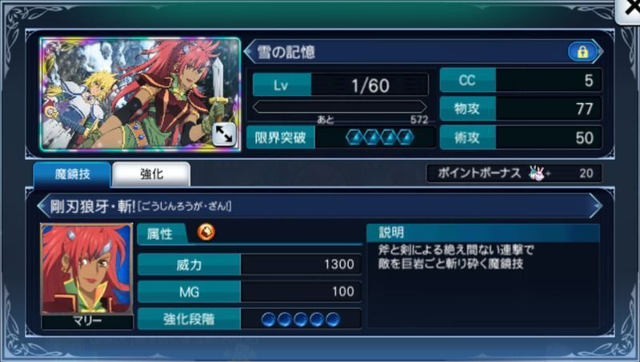The width and height of the screenshot is (640, 362).
Task: Expand card artwork with the arrows icon
Action: (x=224, y=134)
